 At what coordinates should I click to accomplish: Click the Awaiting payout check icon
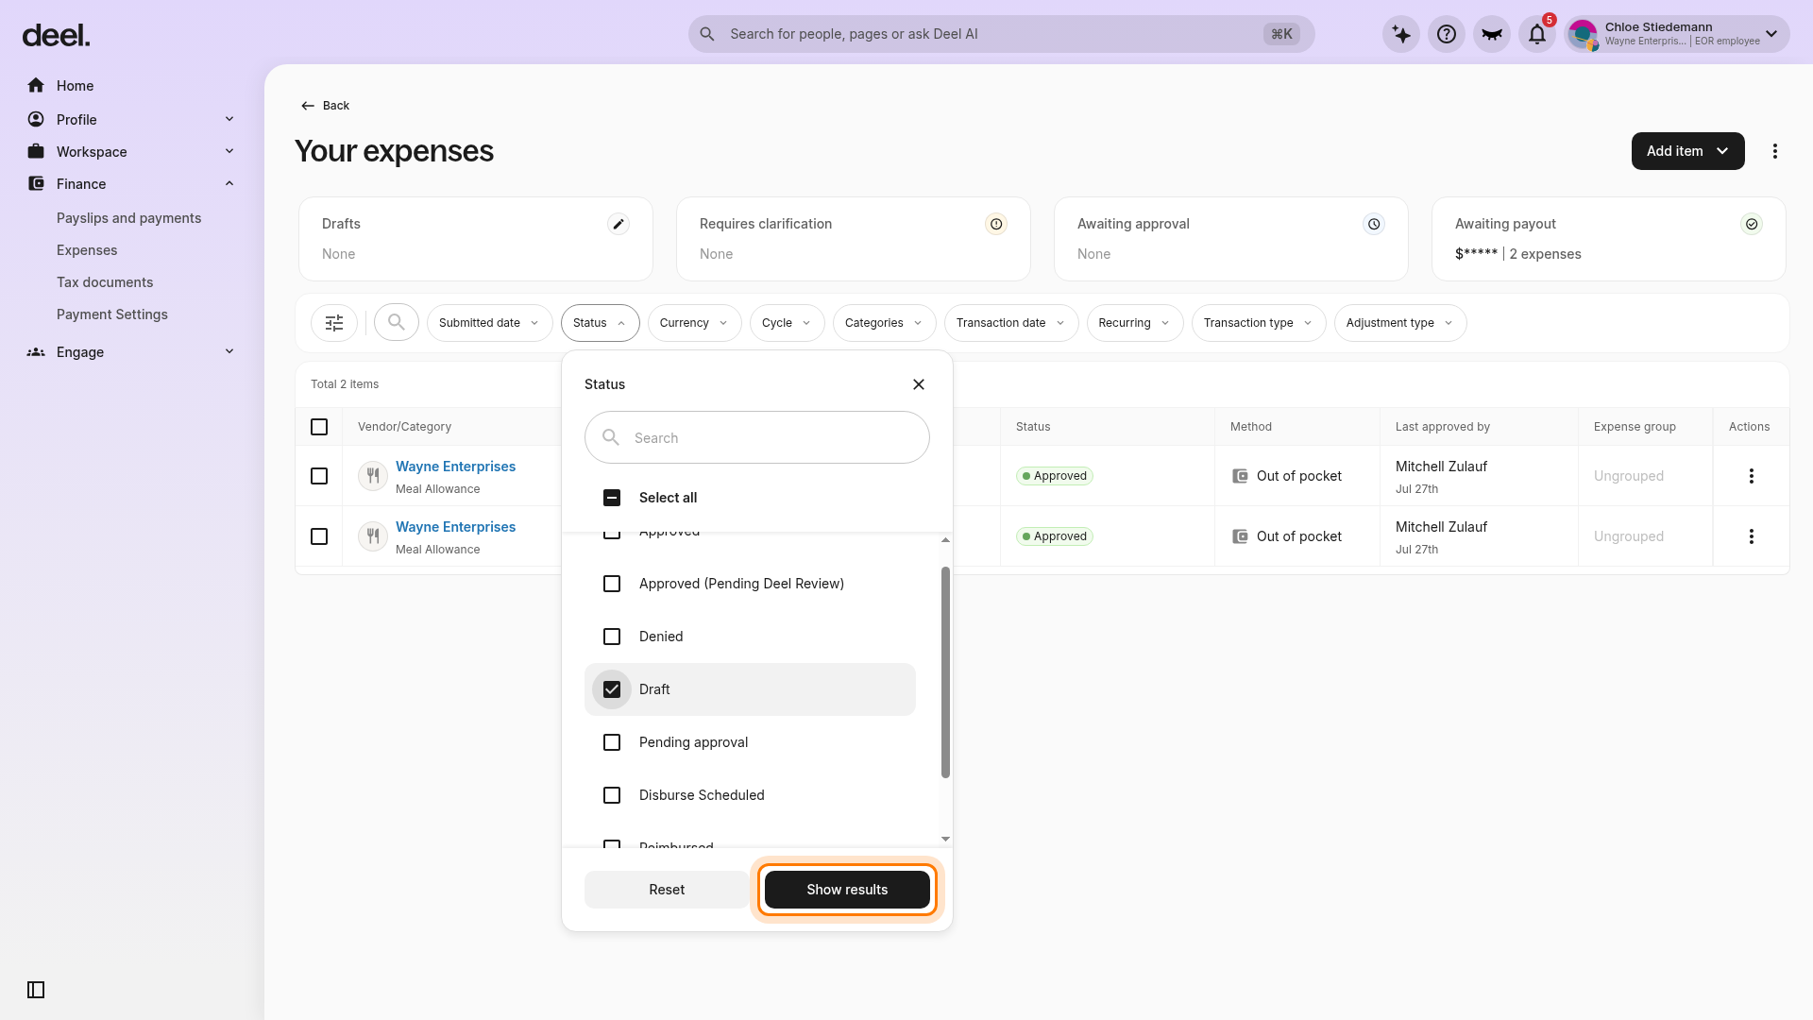click(1752, 224)
